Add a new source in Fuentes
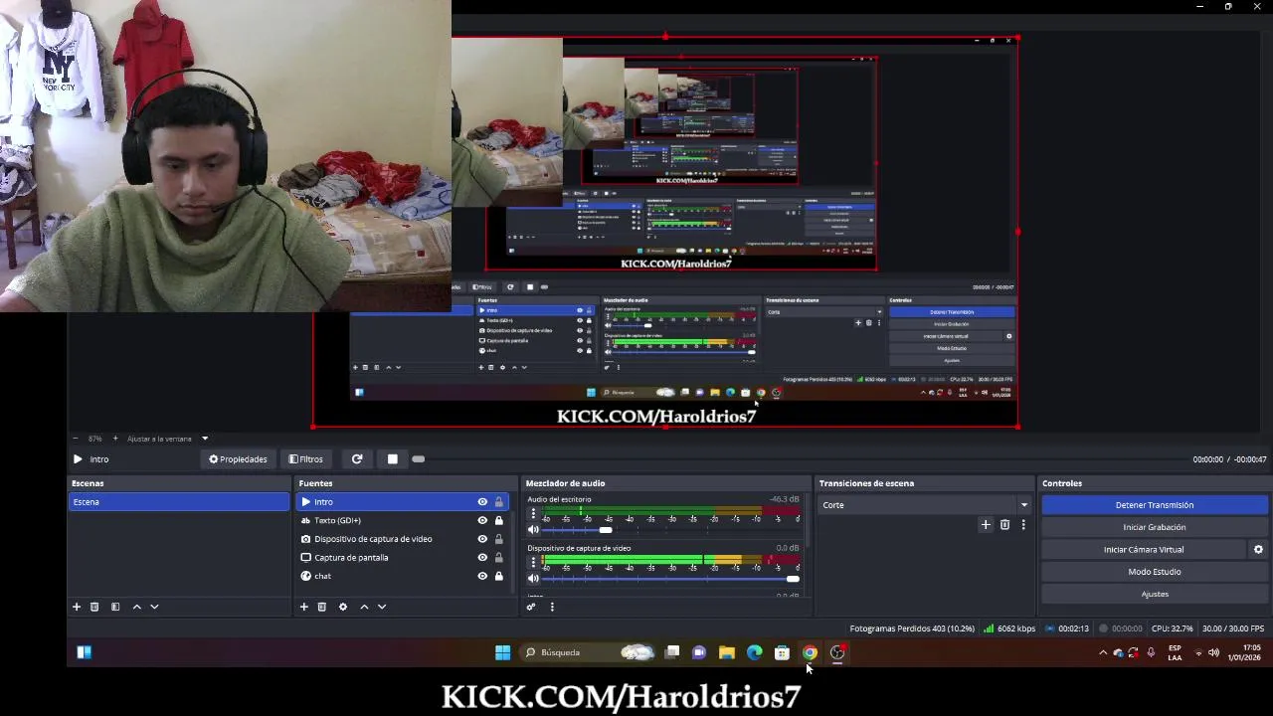Screen dimensions: 1273x716 [304, 607]
